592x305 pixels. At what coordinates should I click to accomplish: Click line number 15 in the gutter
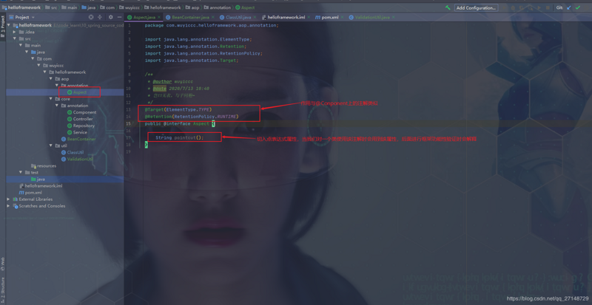pos(129,123)
